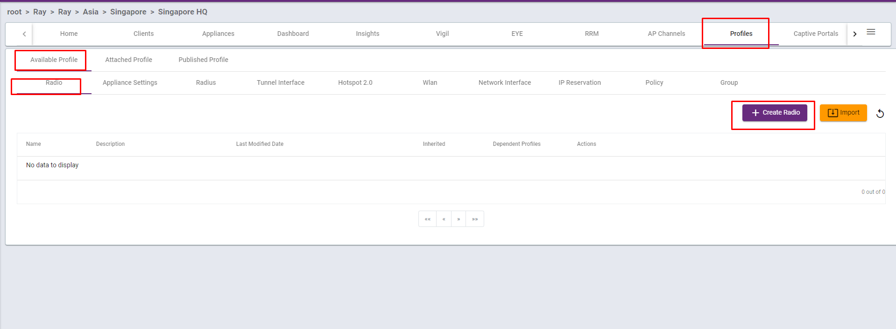Click the Inherited column header
Image resolution: width=896 pixels, height=329 pixels.
pyautogui.click(x=434, y=144)
